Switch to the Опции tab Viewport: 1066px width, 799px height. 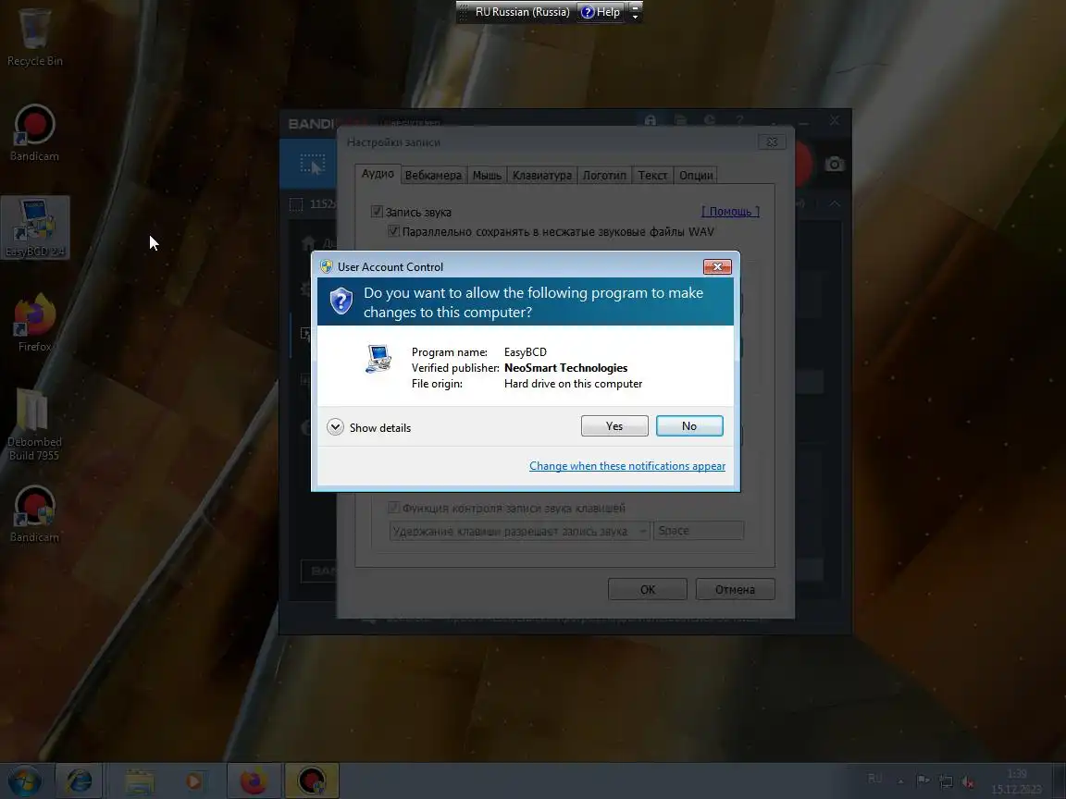point(696,176)
